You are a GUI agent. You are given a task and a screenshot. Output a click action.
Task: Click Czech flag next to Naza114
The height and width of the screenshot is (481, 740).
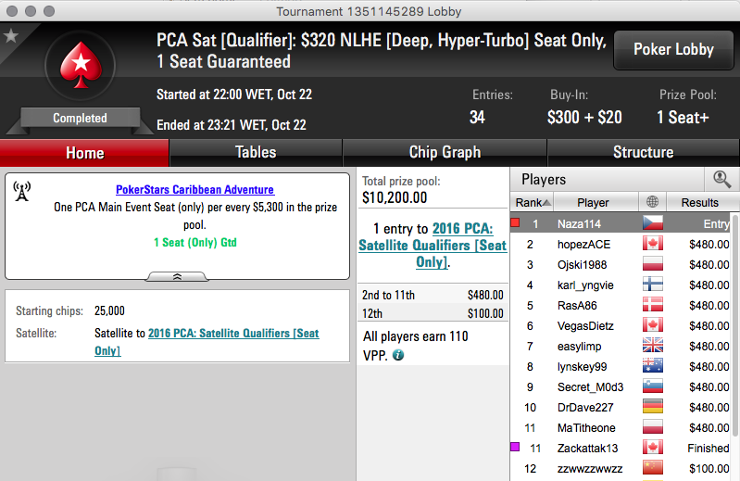click(x=653, y=223)
